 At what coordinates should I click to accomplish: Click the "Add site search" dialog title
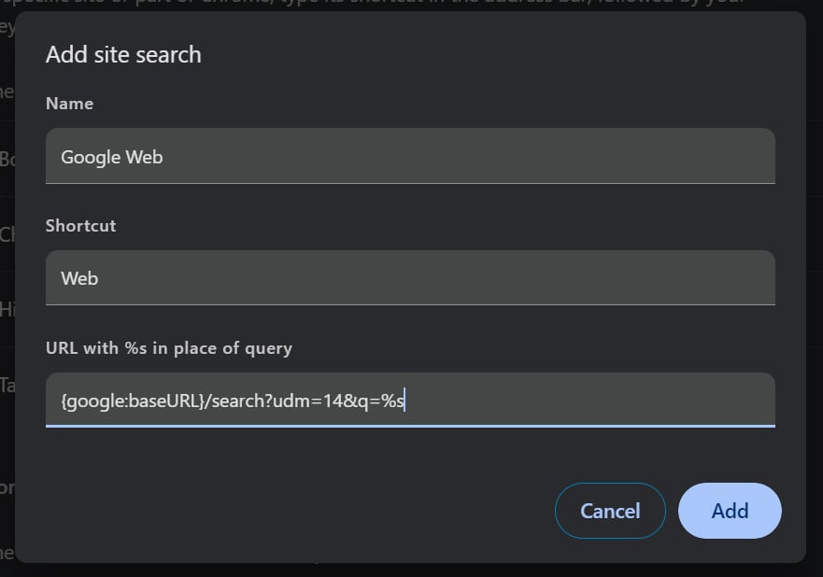pyautogui.click(x=123, y=54)
